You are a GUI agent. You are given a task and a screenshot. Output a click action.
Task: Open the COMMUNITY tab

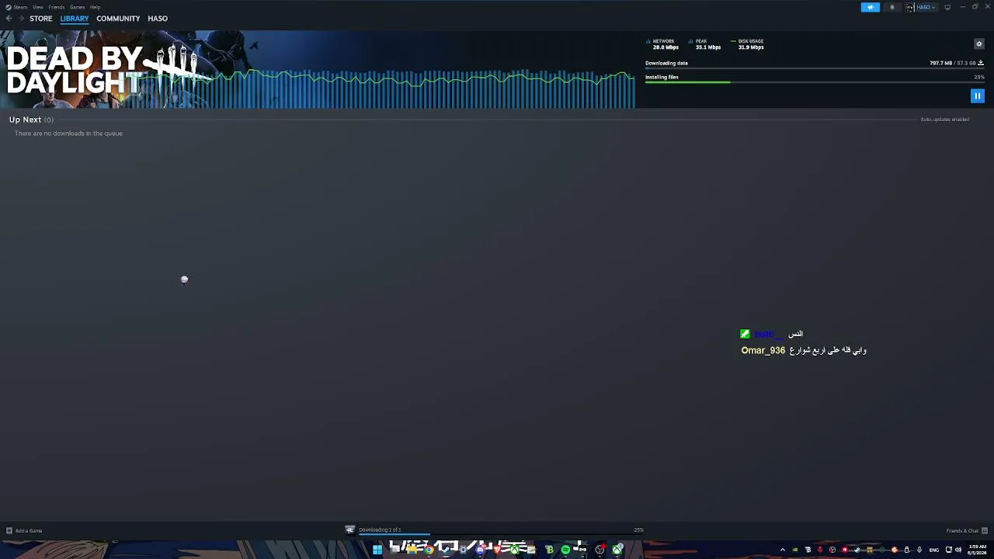coord(118,18)
